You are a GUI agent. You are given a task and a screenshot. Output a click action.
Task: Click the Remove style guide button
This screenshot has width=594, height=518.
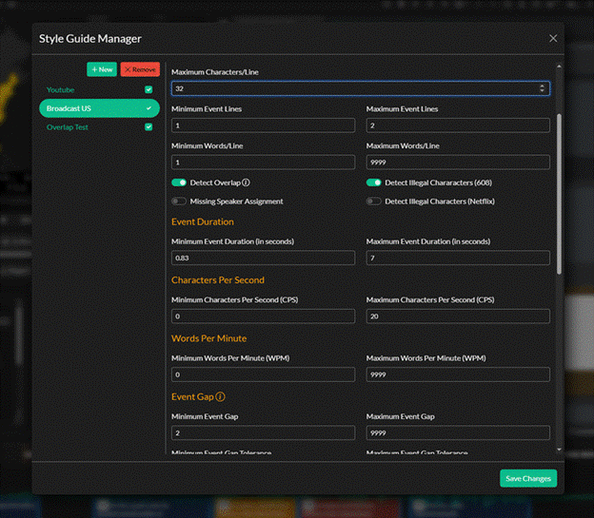140,69
